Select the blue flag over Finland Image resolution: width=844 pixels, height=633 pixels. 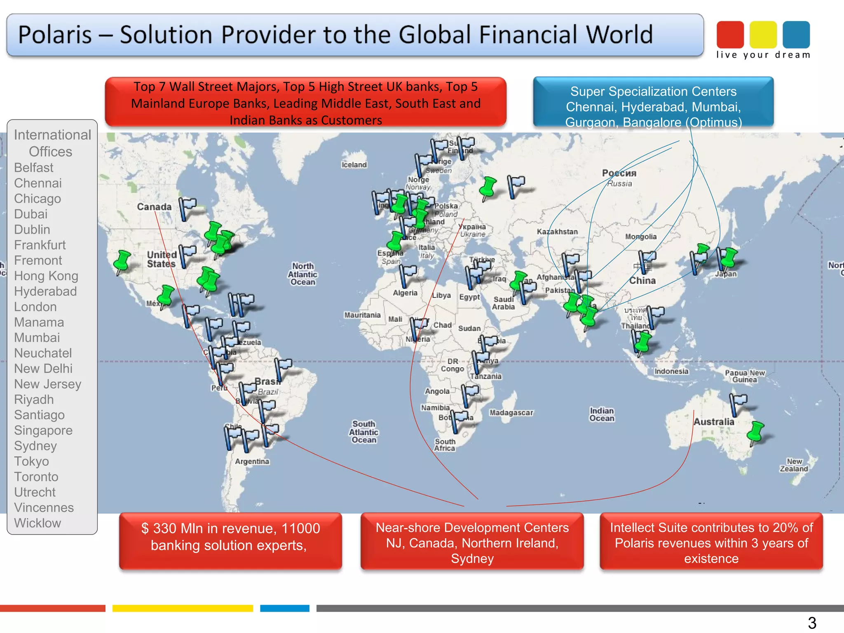point(466,148)
